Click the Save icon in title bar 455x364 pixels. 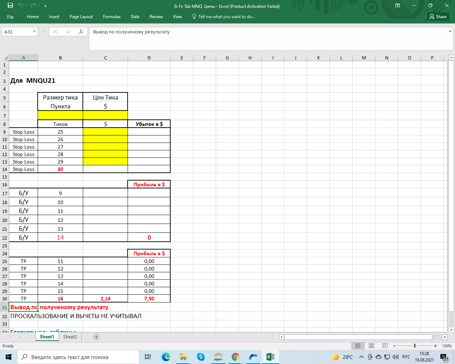[10, 6]
